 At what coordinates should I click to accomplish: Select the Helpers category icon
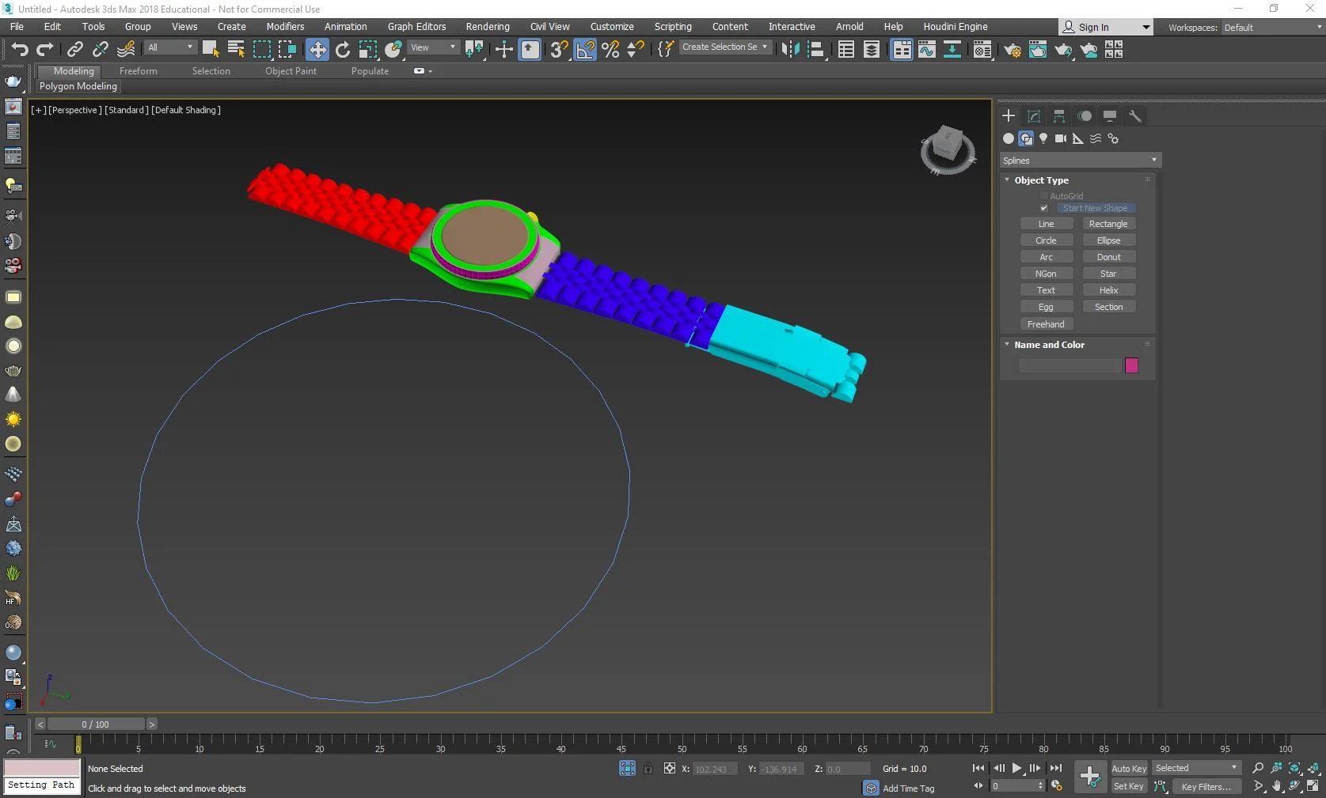[x=1078, y=138]
